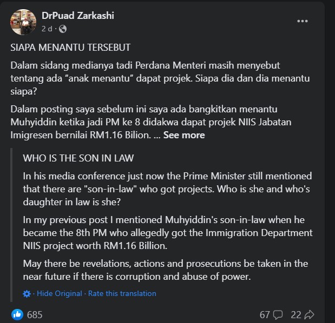Click the WHO IS THE SON IN LAW heading
The height and width of the screenshot is (323, 335).
coord(78,158)
